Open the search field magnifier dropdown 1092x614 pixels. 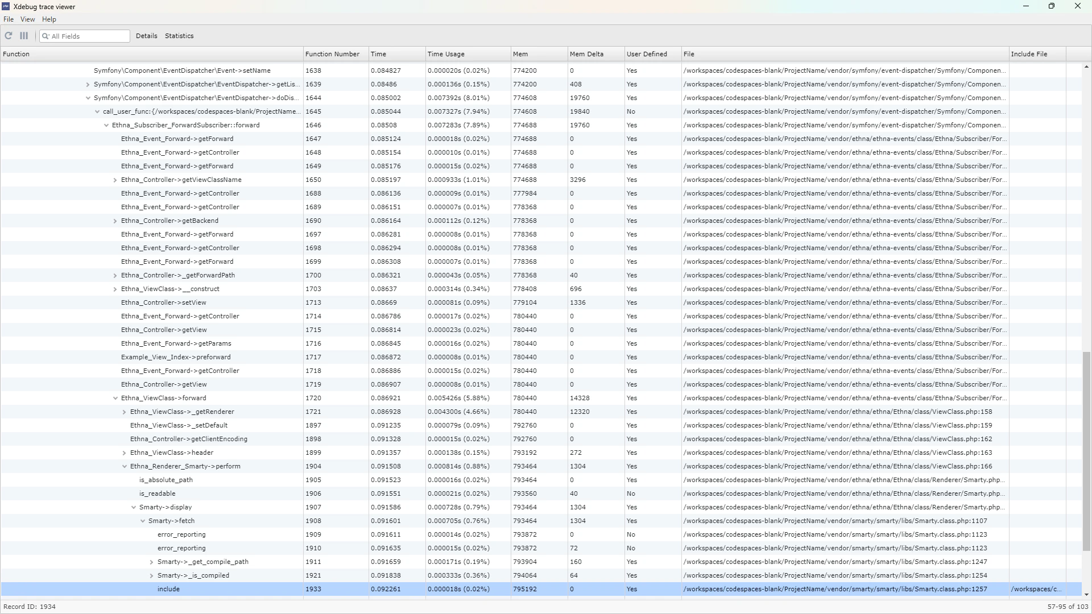45,36
